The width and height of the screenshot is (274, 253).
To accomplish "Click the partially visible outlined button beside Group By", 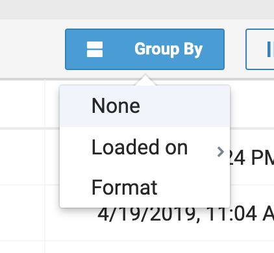I will pos(260,49).
